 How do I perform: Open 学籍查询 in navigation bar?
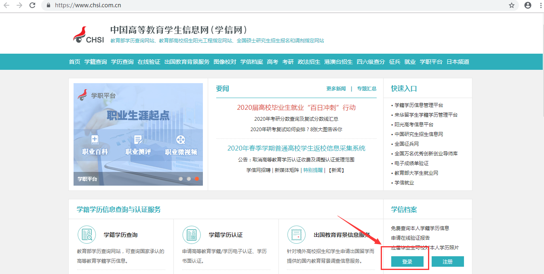tap(95, 62)
